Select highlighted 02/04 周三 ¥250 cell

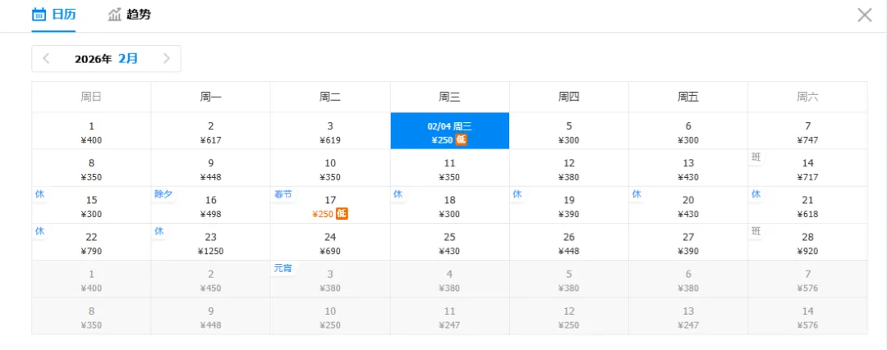tap(450, 131)
